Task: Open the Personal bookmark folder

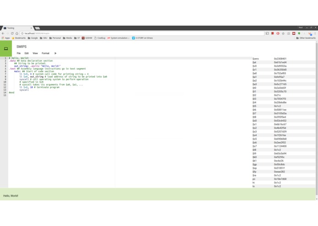Action: (x=55, y=38)
